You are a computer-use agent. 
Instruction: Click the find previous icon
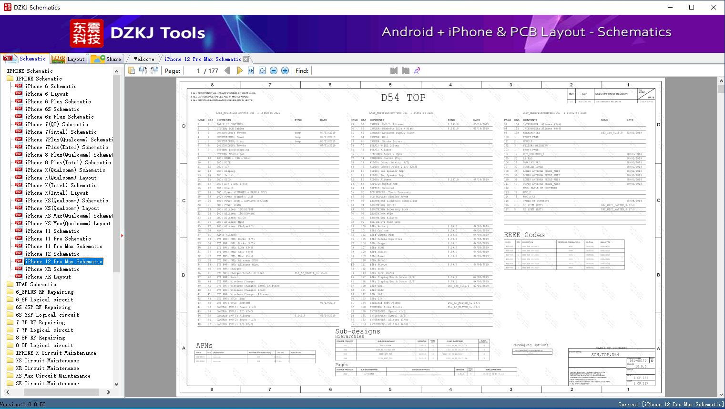[394, 70]
